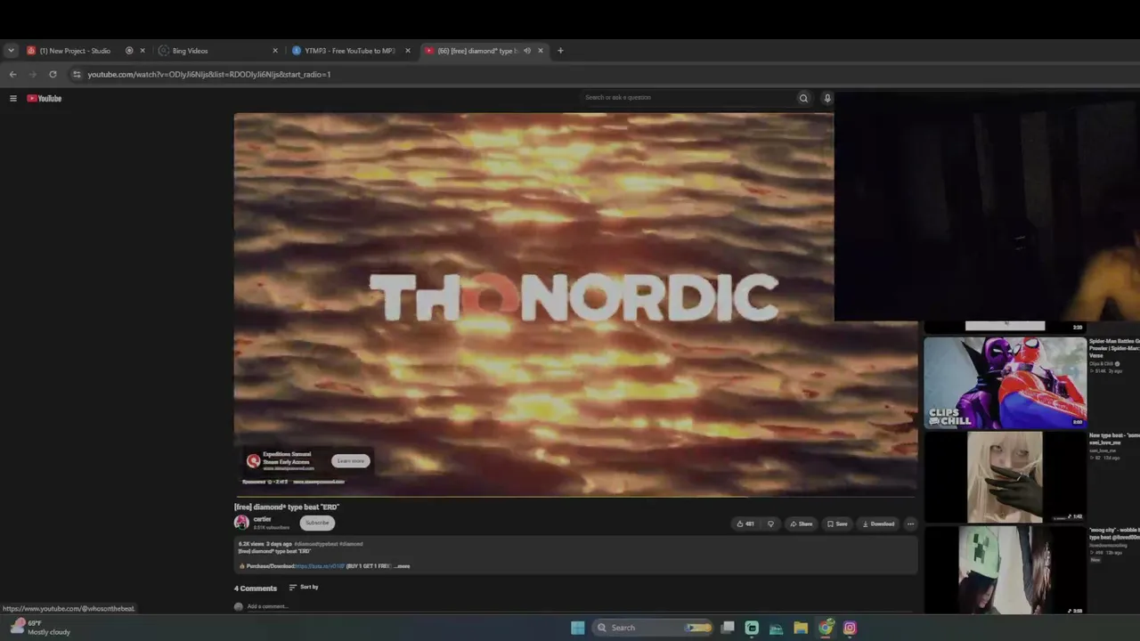Subscribe to the cartier channel
Screen dimensions: 1140x641
(x=317, y=523)
